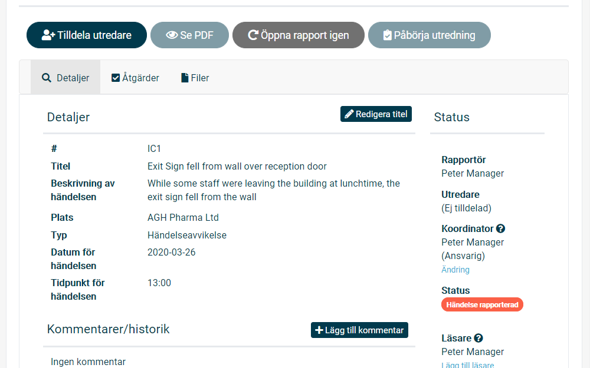Click the clipboard icon on Påbörja utredning
Image resolution: width=590 pixels, height=368 pixels.
pyautogui.click(x=387, y=35)
